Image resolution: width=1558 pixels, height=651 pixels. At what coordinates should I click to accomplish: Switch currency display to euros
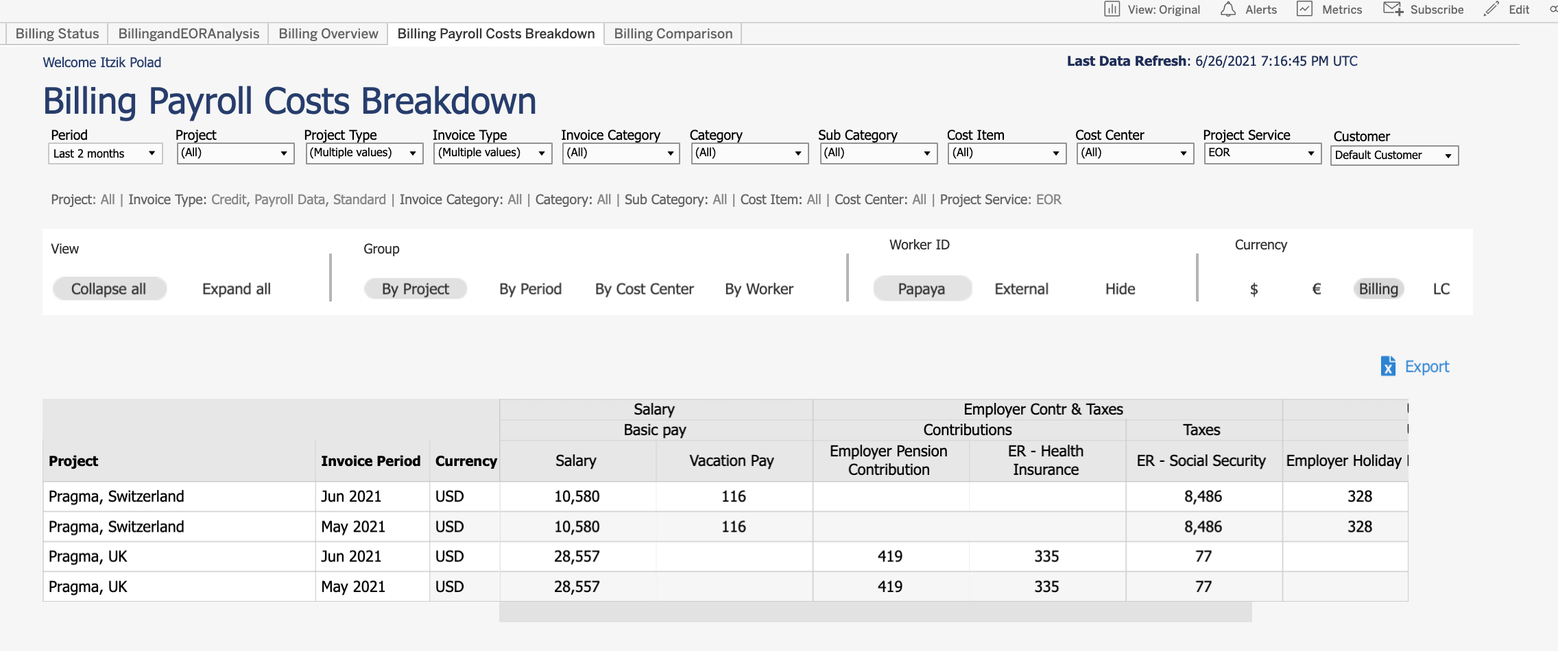pyautogui.click(x=1316, y=288)
